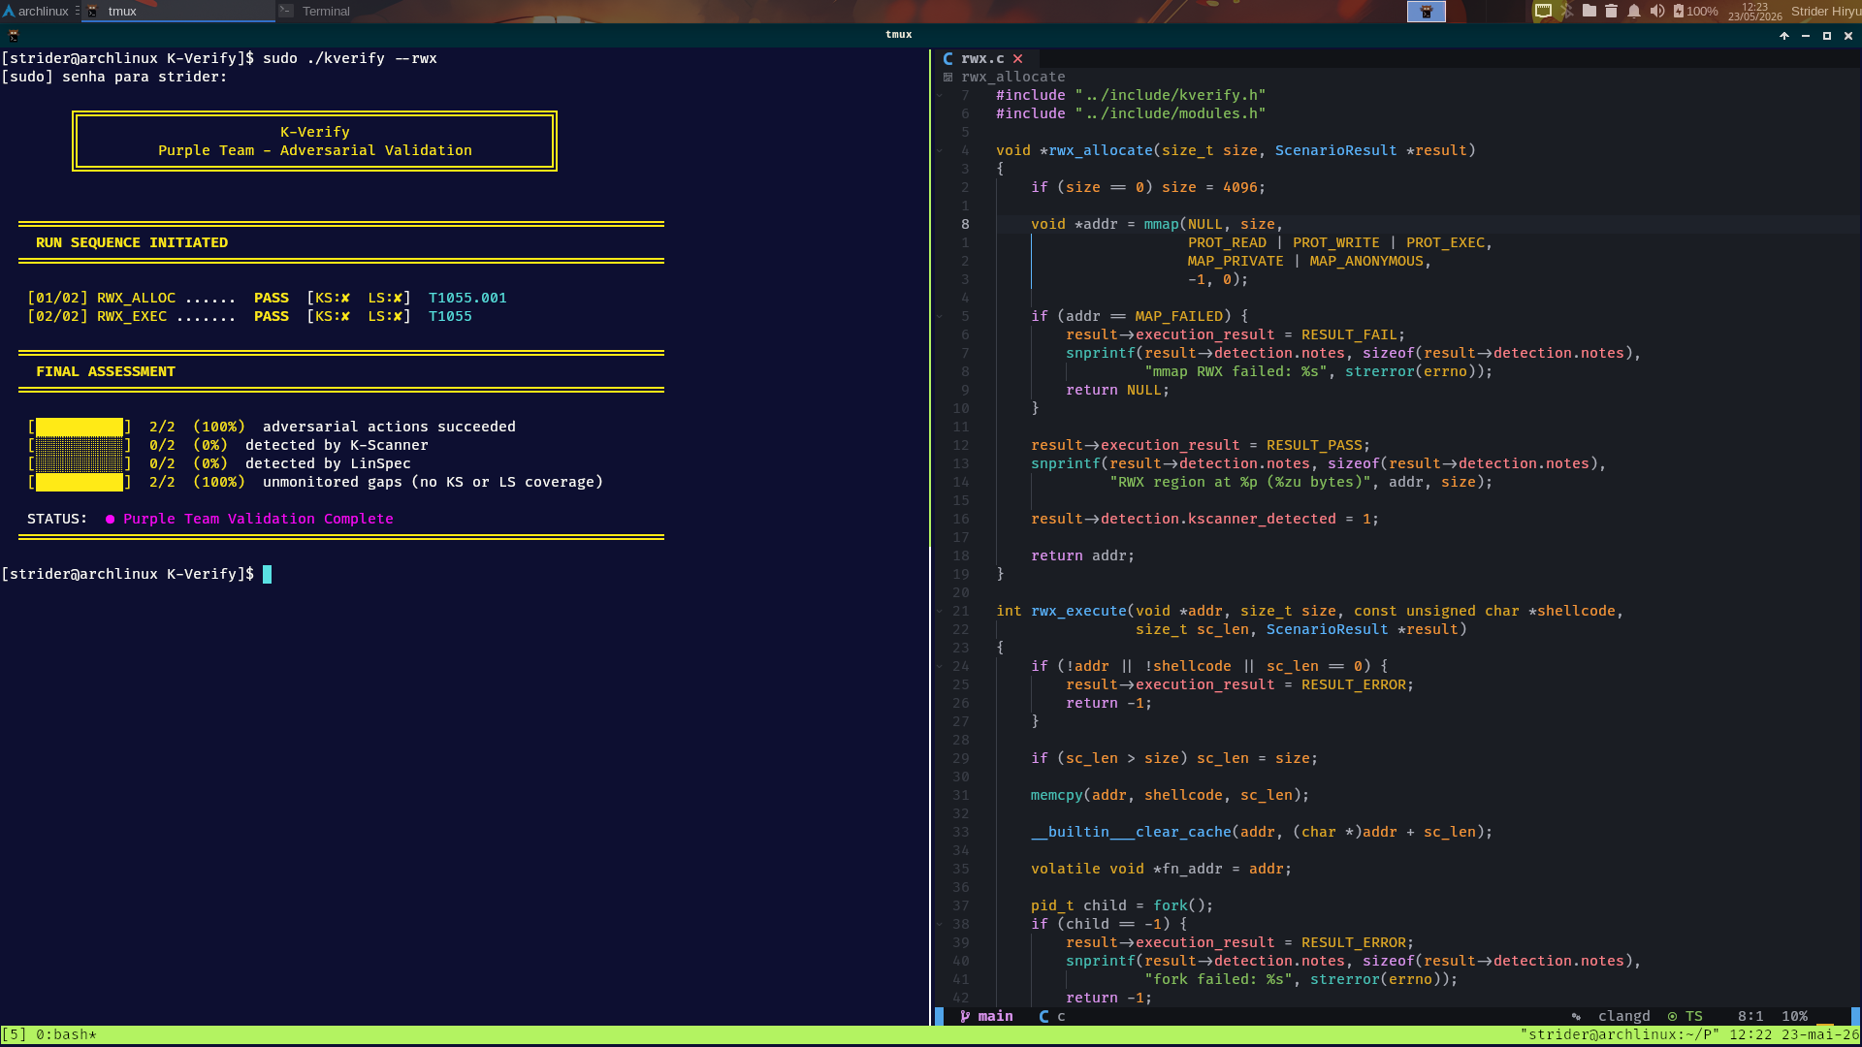Viewport: 1862px width, 1047px height.
Task: Click the rwx_allocate breadcrumb text
Action: (x=1012, y=77)
